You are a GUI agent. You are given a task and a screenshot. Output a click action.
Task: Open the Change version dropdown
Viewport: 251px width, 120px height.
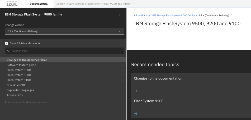(x=64, y=31)
